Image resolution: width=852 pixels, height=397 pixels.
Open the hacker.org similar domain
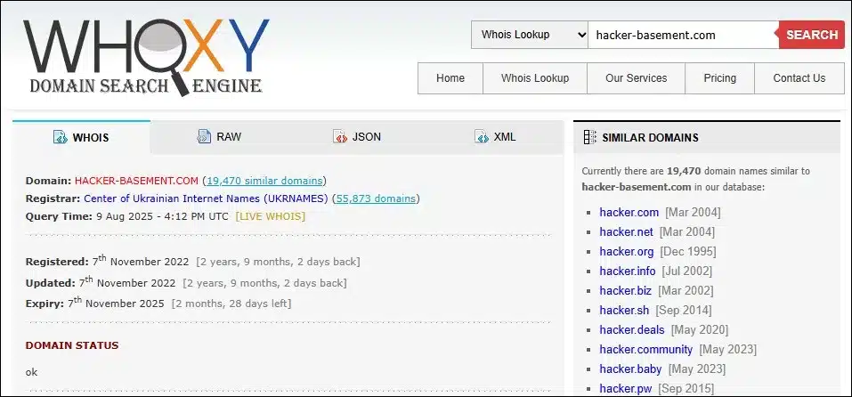point(627,251)
